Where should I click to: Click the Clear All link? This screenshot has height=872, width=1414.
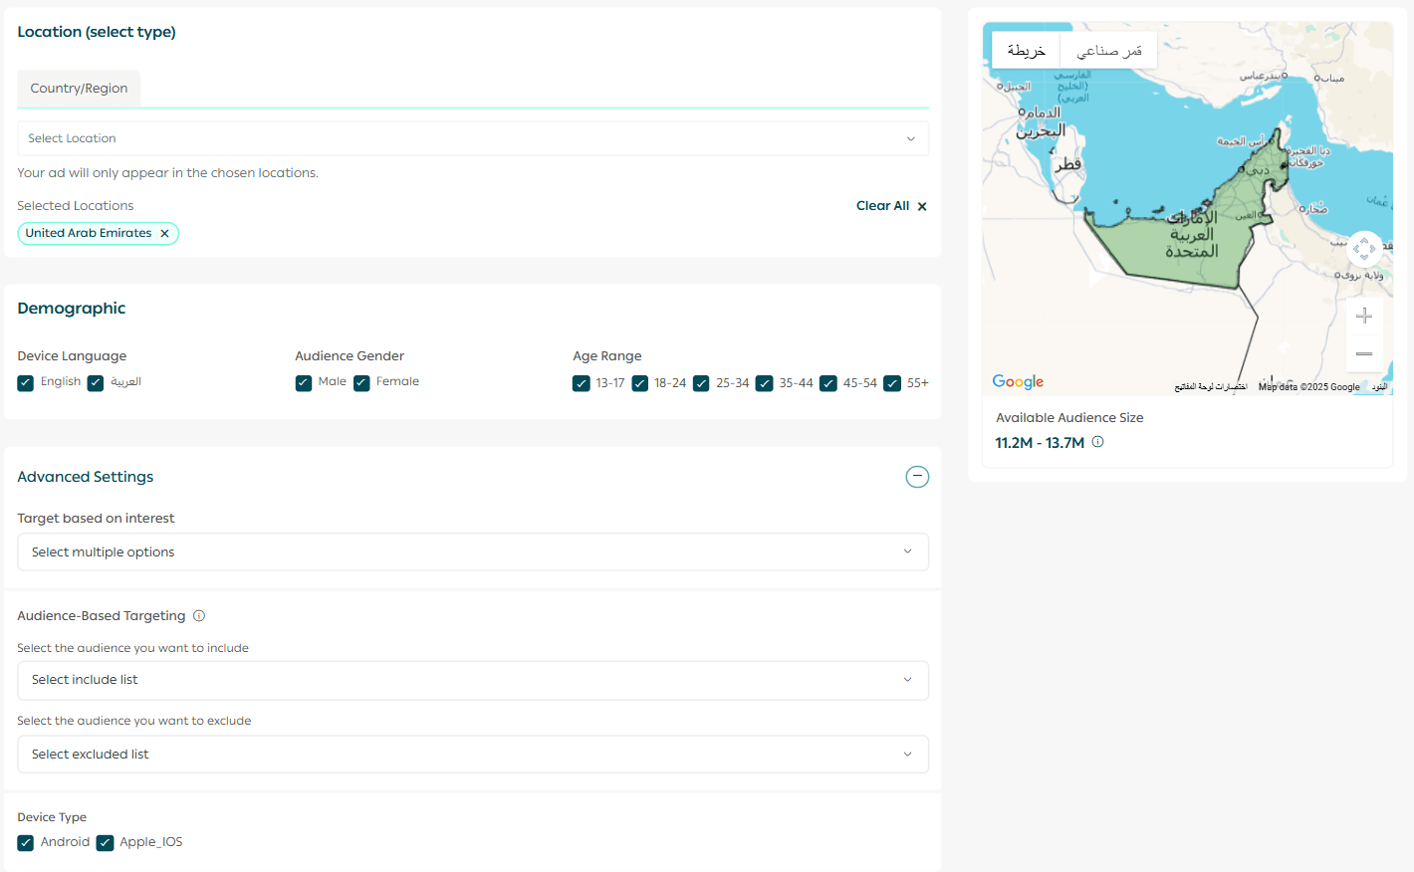[882, 206]
